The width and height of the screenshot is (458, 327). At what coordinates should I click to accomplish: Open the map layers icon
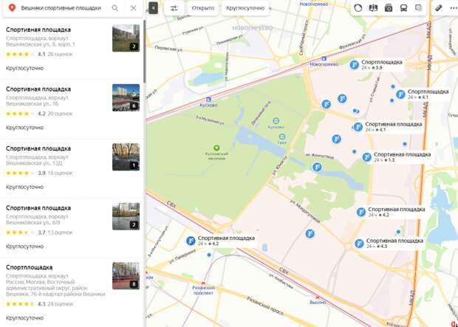coord(419,8)
